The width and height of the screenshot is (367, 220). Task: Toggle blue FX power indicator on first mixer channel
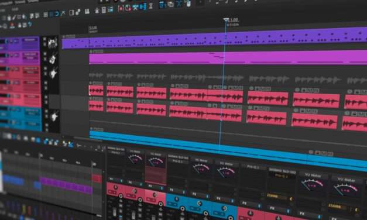point(121,181)
